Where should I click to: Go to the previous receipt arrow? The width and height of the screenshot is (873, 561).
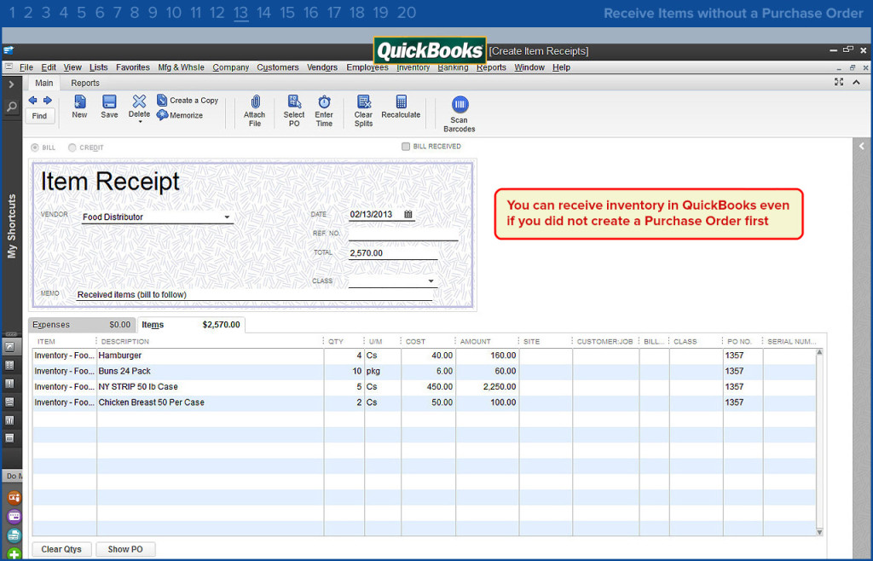33,101
